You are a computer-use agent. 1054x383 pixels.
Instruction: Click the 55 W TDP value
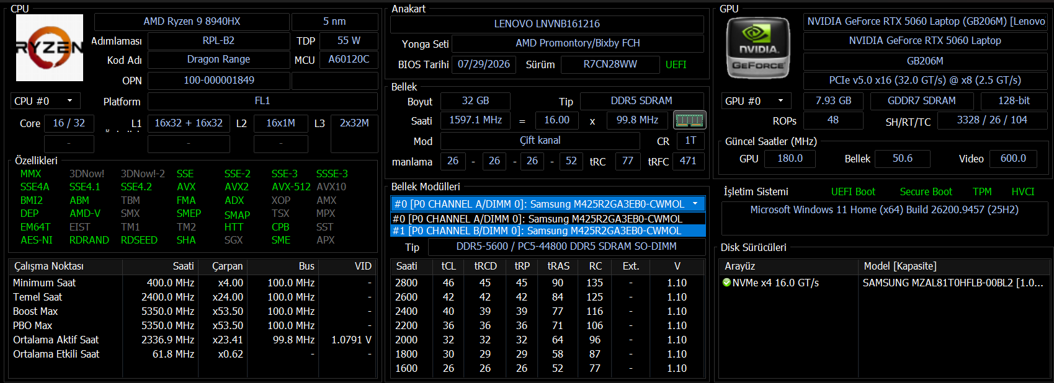[349, 41]
